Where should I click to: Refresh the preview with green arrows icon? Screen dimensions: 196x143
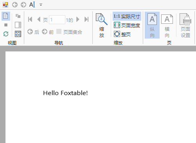[x=6, y=34]
